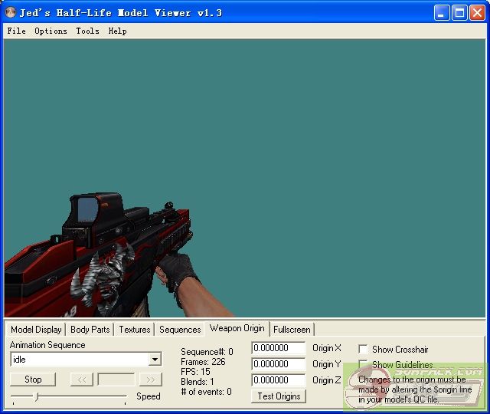Go to the Sequences tab
The width and height of the screenshot is (490, 414).
[180, 330]
